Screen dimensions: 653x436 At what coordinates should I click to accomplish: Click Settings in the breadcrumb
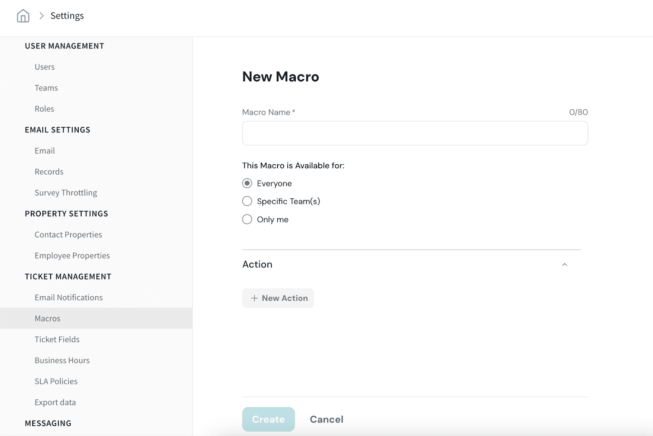[x=67, y=16]
